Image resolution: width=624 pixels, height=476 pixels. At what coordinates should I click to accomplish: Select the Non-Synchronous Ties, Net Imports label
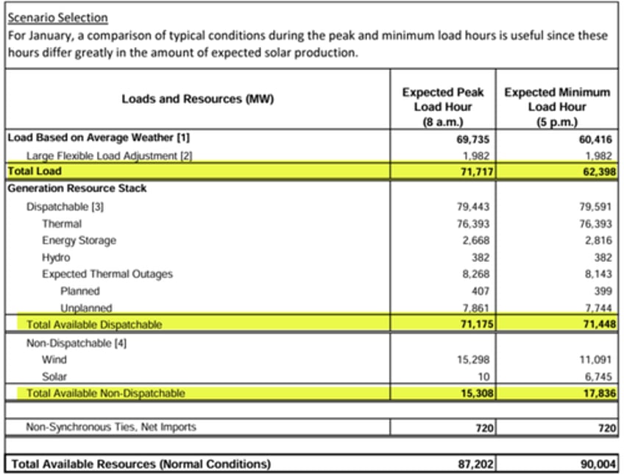tap(111, 427)
